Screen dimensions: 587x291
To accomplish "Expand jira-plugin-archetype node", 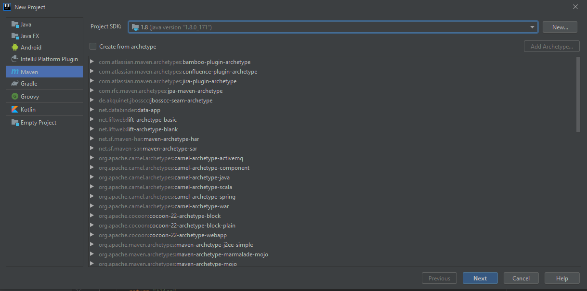I will [92, 81].
